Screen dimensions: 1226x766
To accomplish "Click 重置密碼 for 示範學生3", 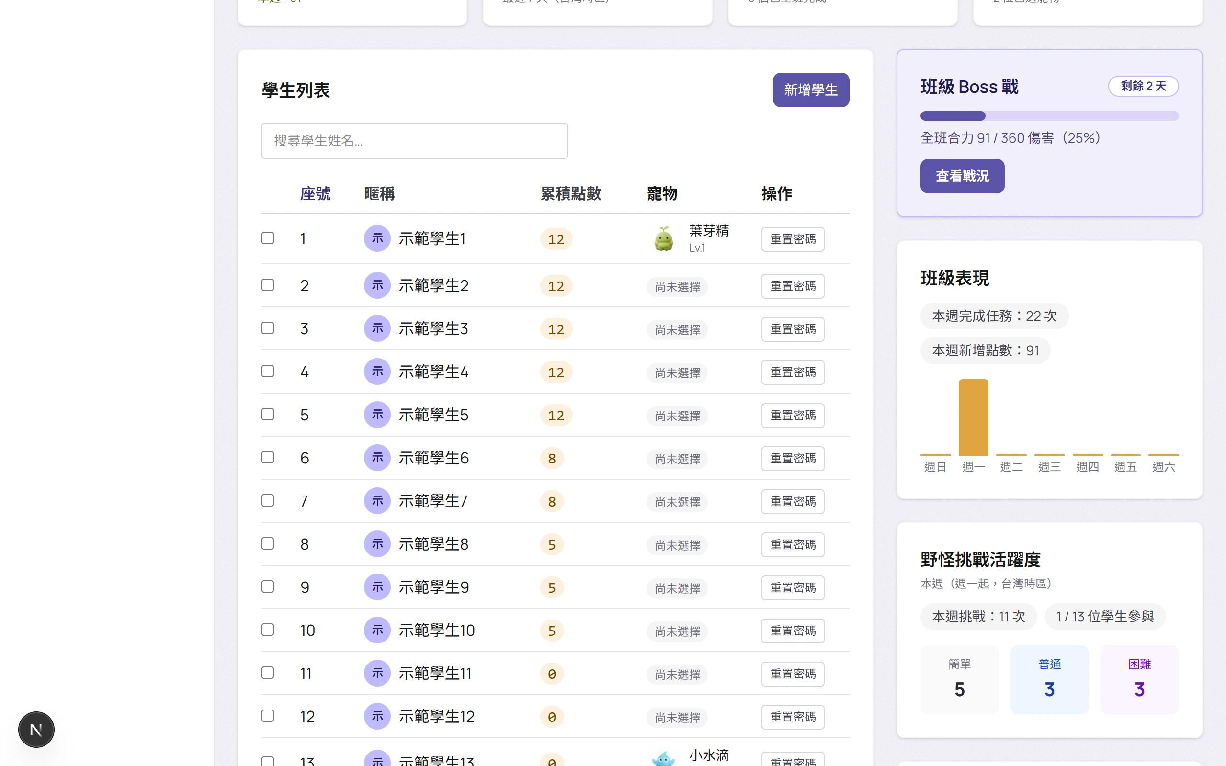I will point(792,329).
